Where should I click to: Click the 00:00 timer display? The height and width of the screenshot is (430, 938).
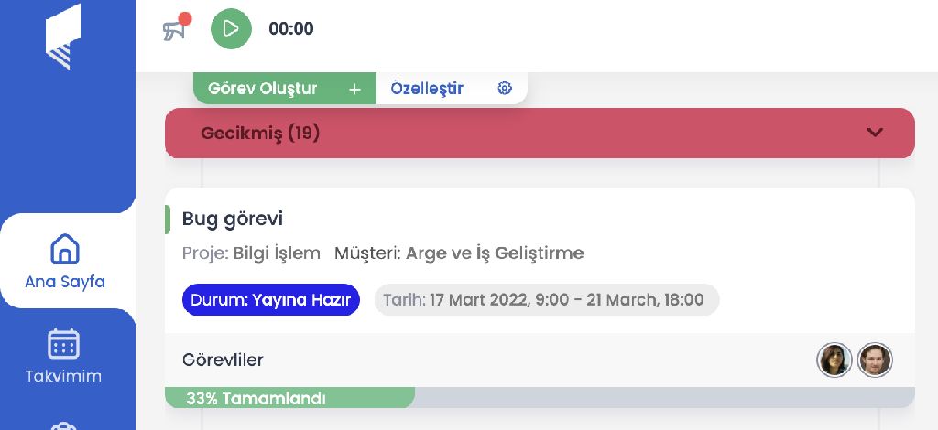pos(291,29)
